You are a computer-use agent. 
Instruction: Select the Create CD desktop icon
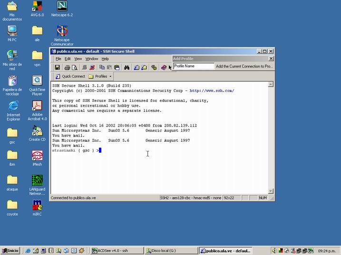37,133
